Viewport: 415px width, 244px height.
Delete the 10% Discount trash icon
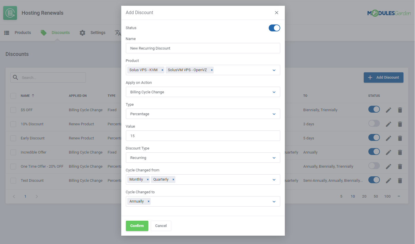400,124
